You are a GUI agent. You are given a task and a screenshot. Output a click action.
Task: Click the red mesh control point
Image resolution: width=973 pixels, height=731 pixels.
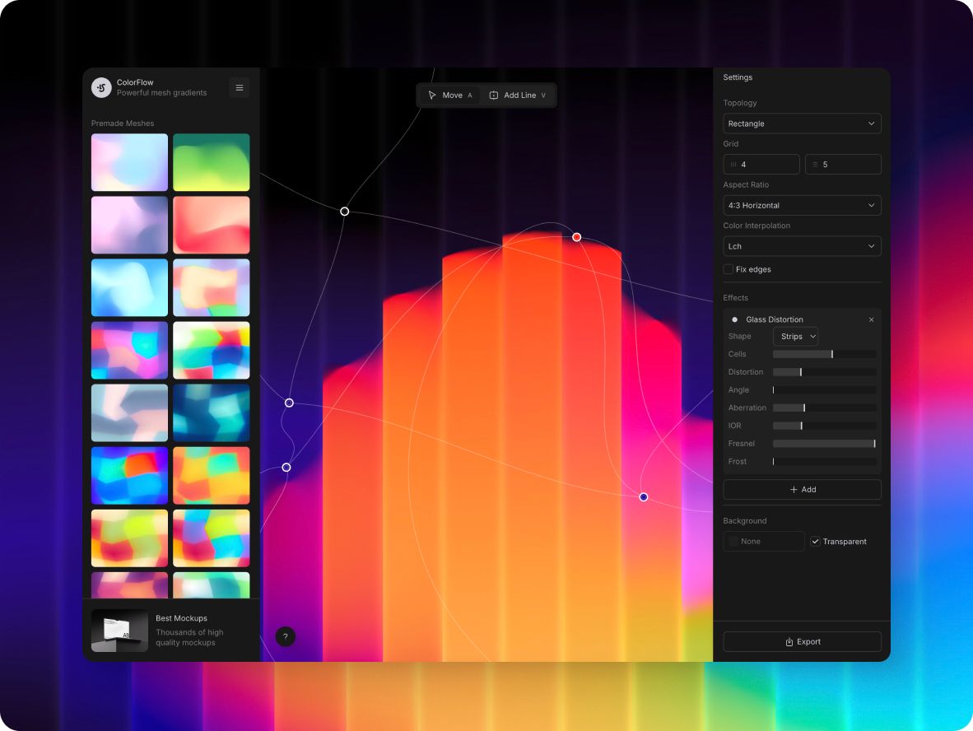click(576, 237)
